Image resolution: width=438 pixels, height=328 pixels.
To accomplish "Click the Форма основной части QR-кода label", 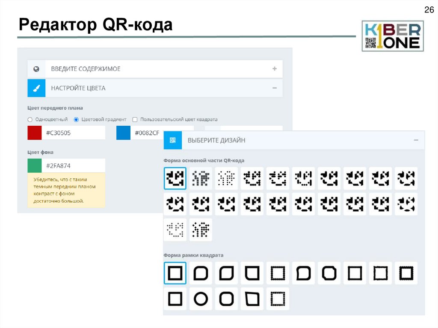I will 204,161.
